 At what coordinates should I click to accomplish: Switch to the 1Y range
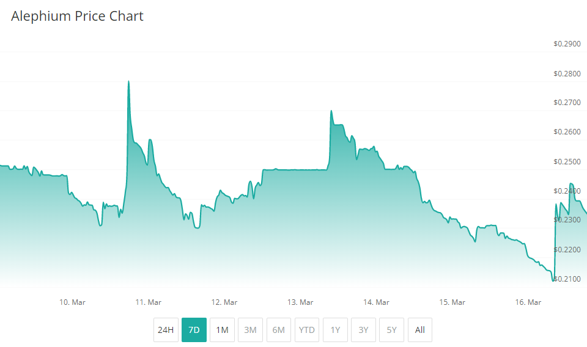pyautogui.click(x=335, y=330)
